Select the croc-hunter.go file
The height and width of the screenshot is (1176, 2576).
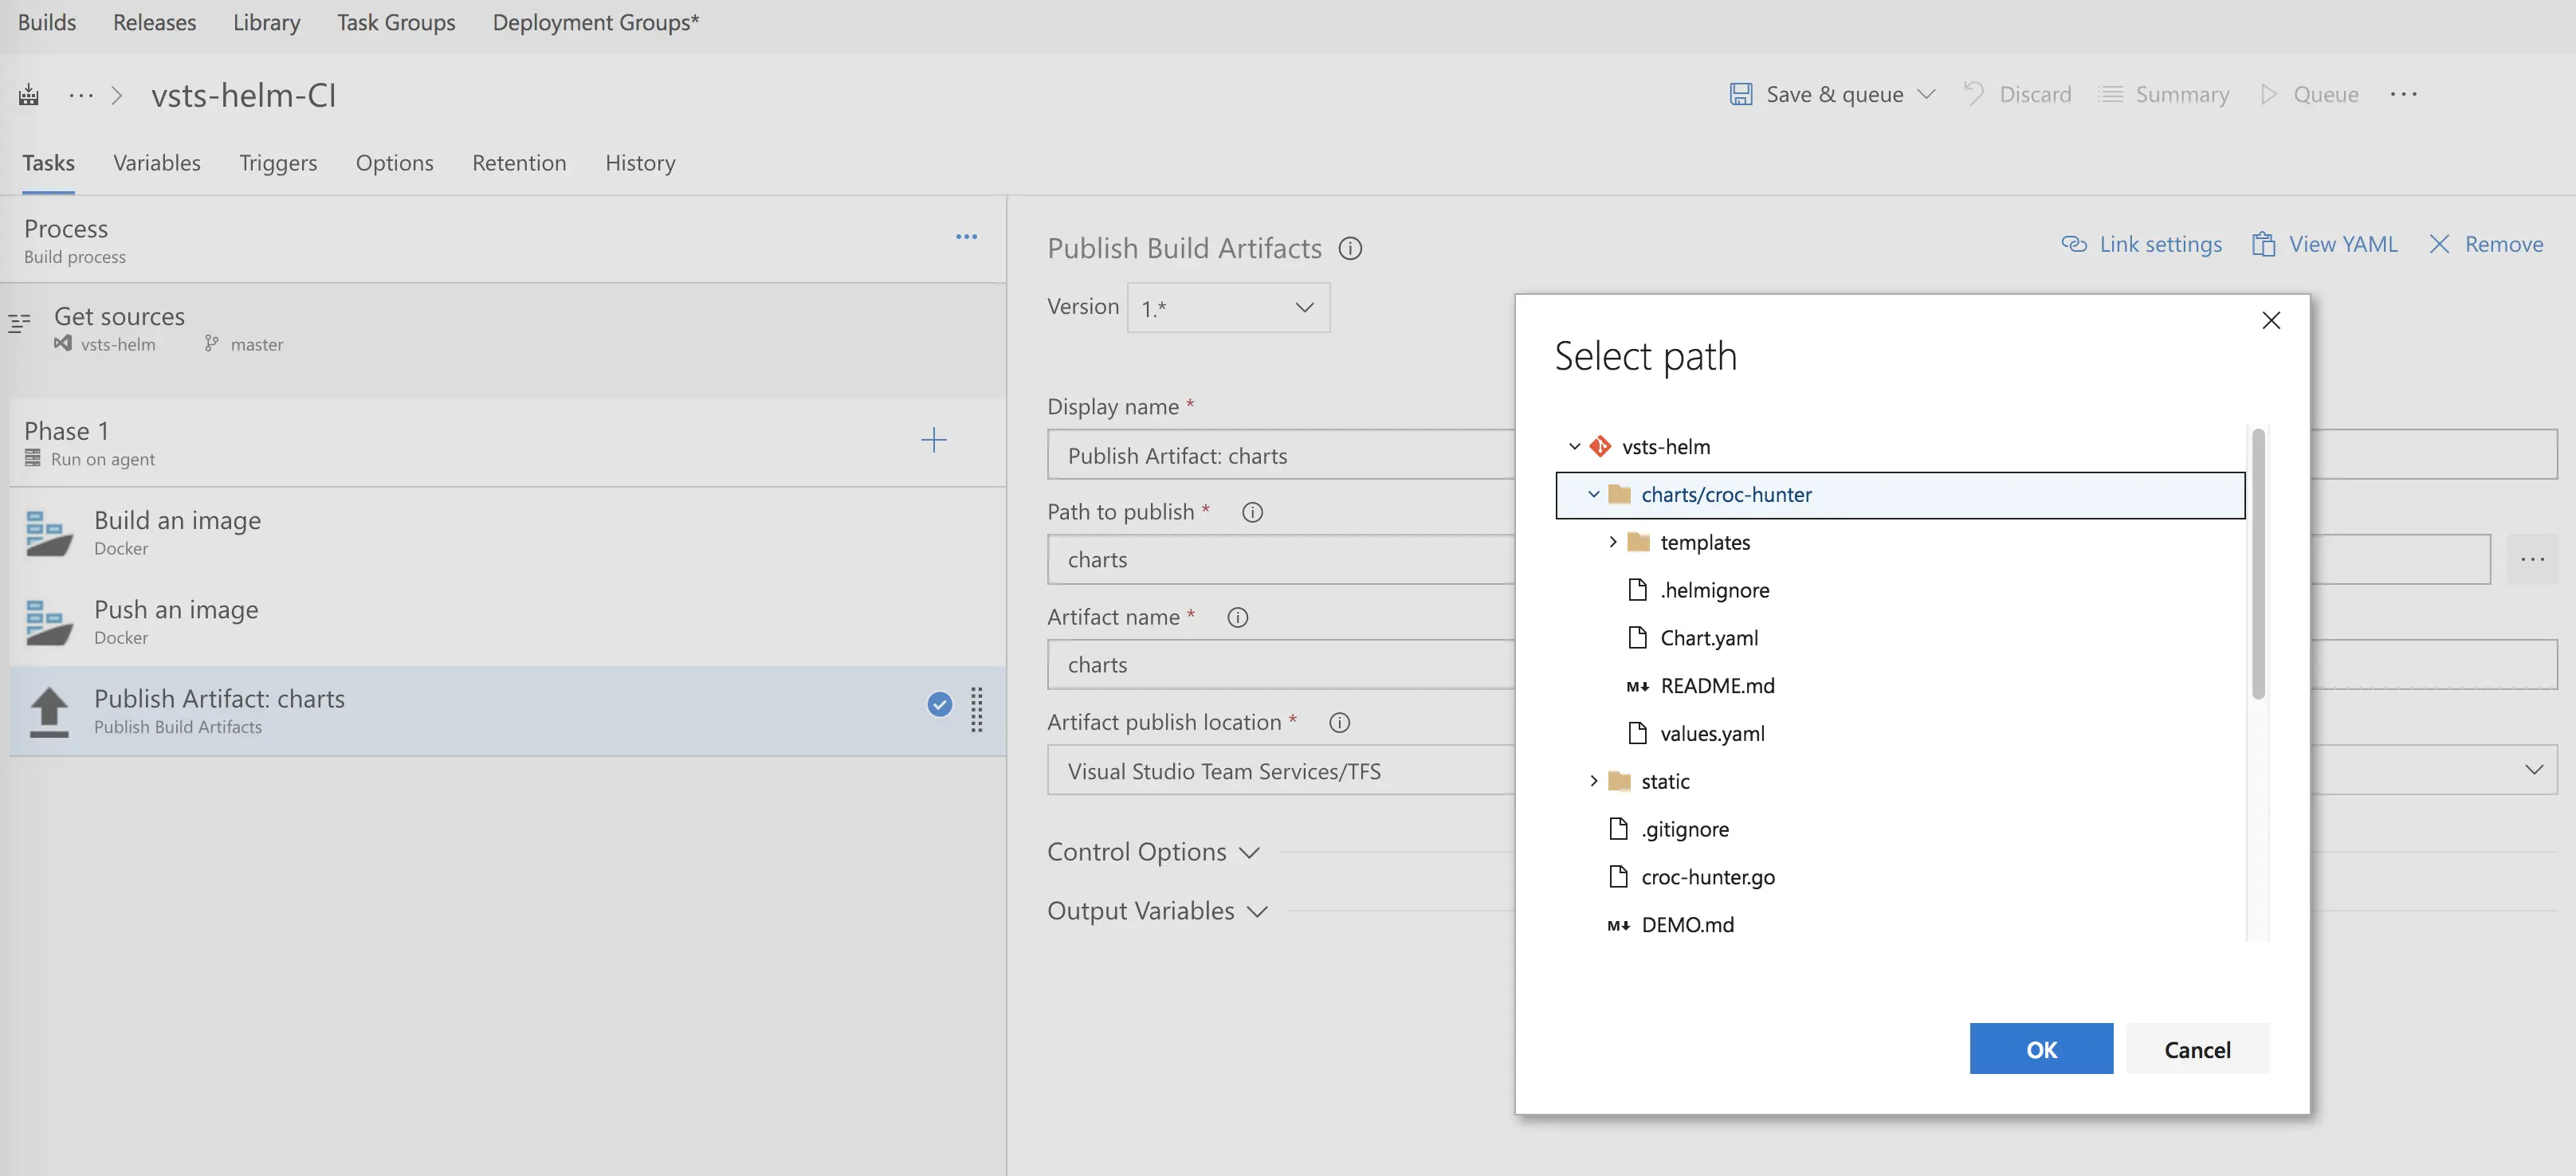coord(1708,877)
